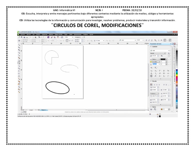
Task: Select the Pie shape button in the property bar
Action: point(70,41)
